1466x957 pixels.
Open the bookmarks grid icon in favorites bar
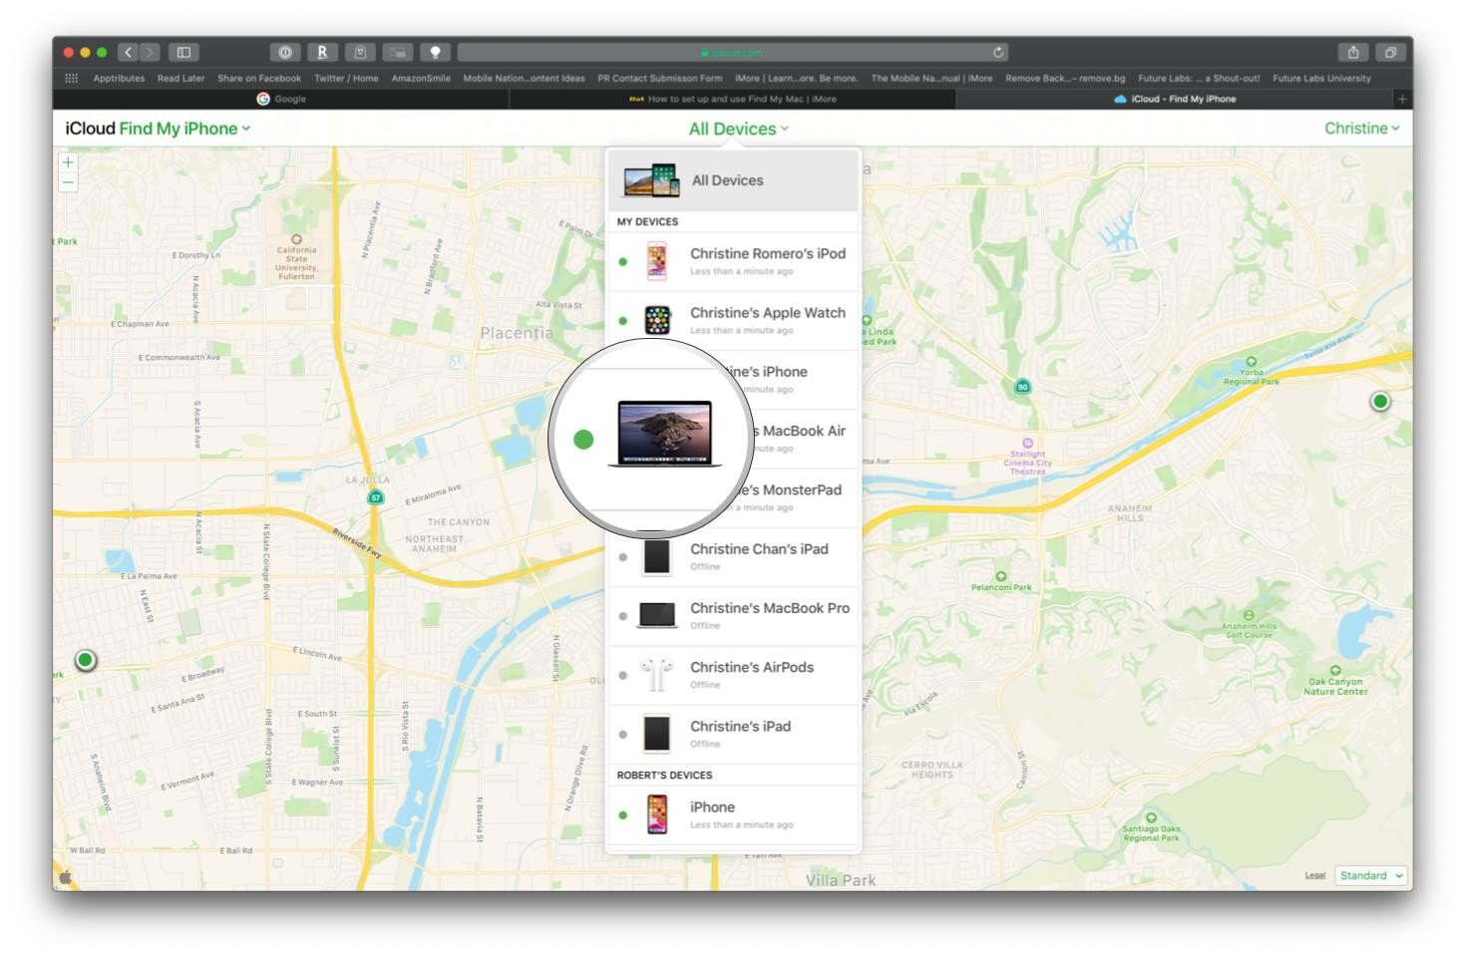pyautogui.click(x=71, y=78)
